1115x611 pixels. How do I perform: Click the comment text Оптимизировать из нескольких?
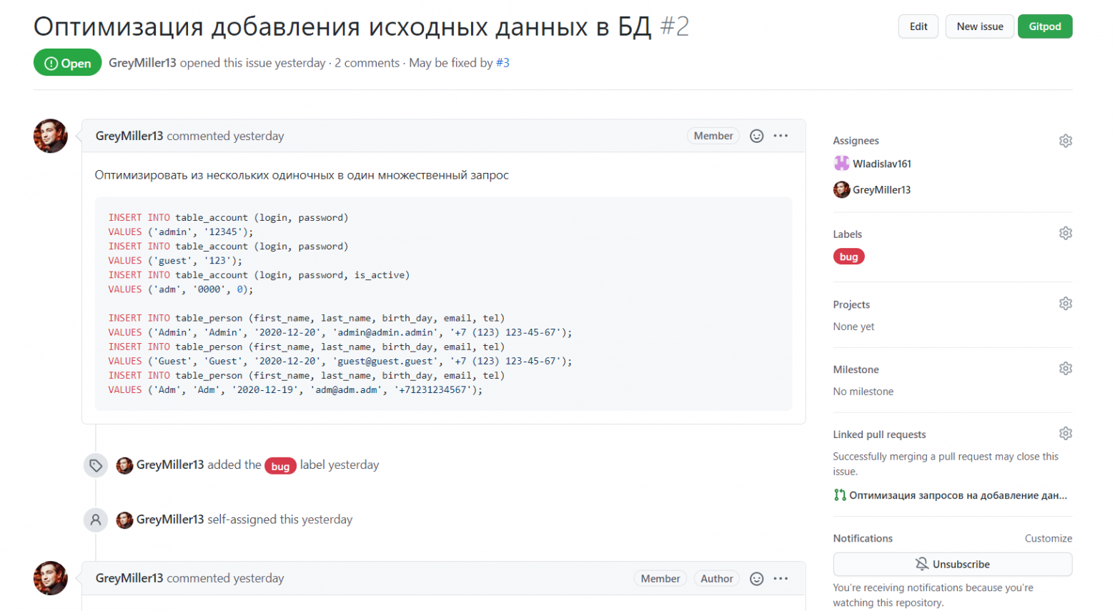(x=302, y=175)
